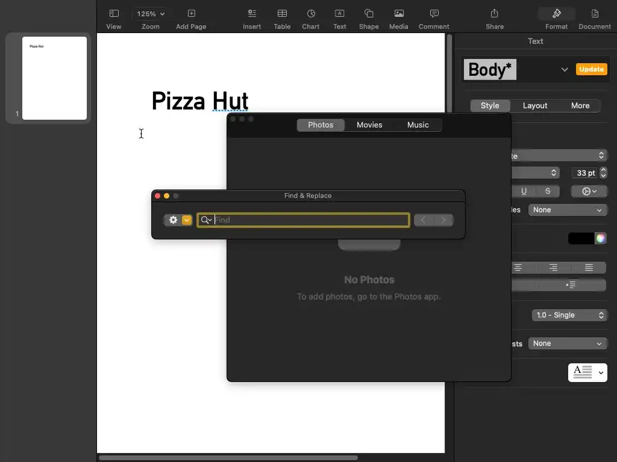Open the Shape picker icon
Image resolution: width=617 pixels, height=462 pixels.
coord(369,14)
